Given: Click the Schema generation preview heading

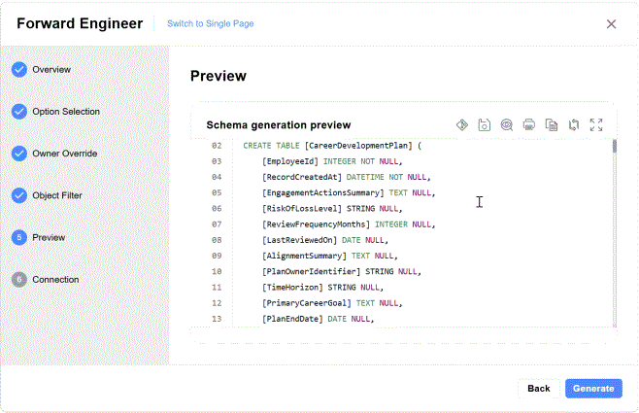Looking at the screenshot, I should pyautogui.click(x=279, y=124).
